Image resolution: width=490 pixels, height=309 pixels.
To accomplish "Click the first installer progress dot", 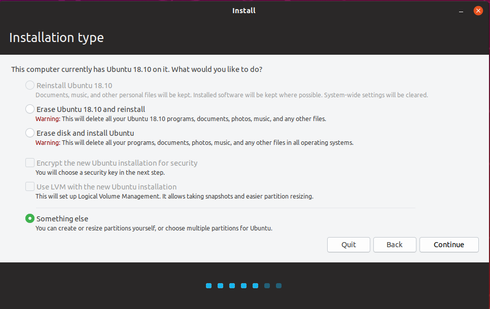I will coord(209,286).
